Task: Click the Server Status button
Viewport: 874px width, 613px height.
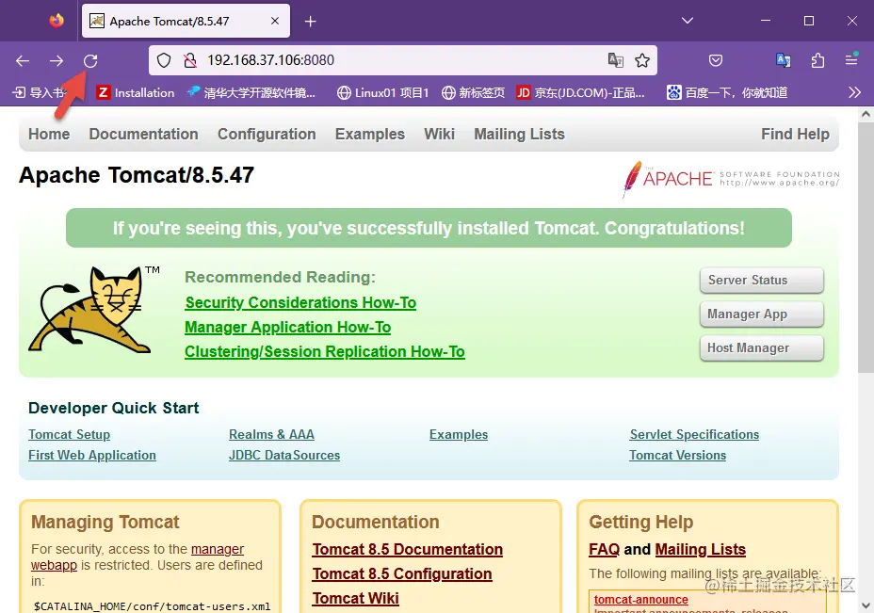Action: [761, 281]
